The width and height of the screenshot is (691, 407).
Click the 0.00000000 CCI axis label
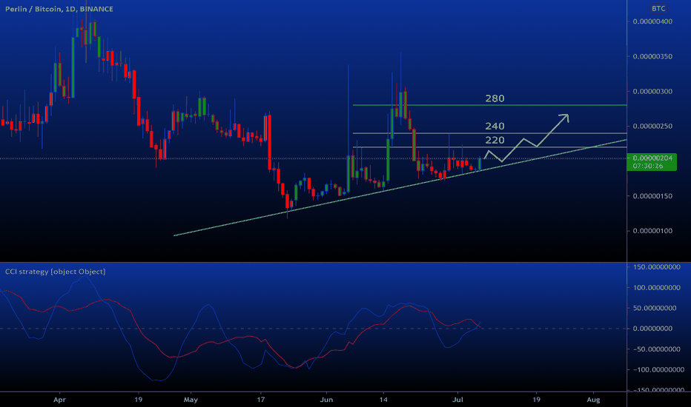(652, 329)
